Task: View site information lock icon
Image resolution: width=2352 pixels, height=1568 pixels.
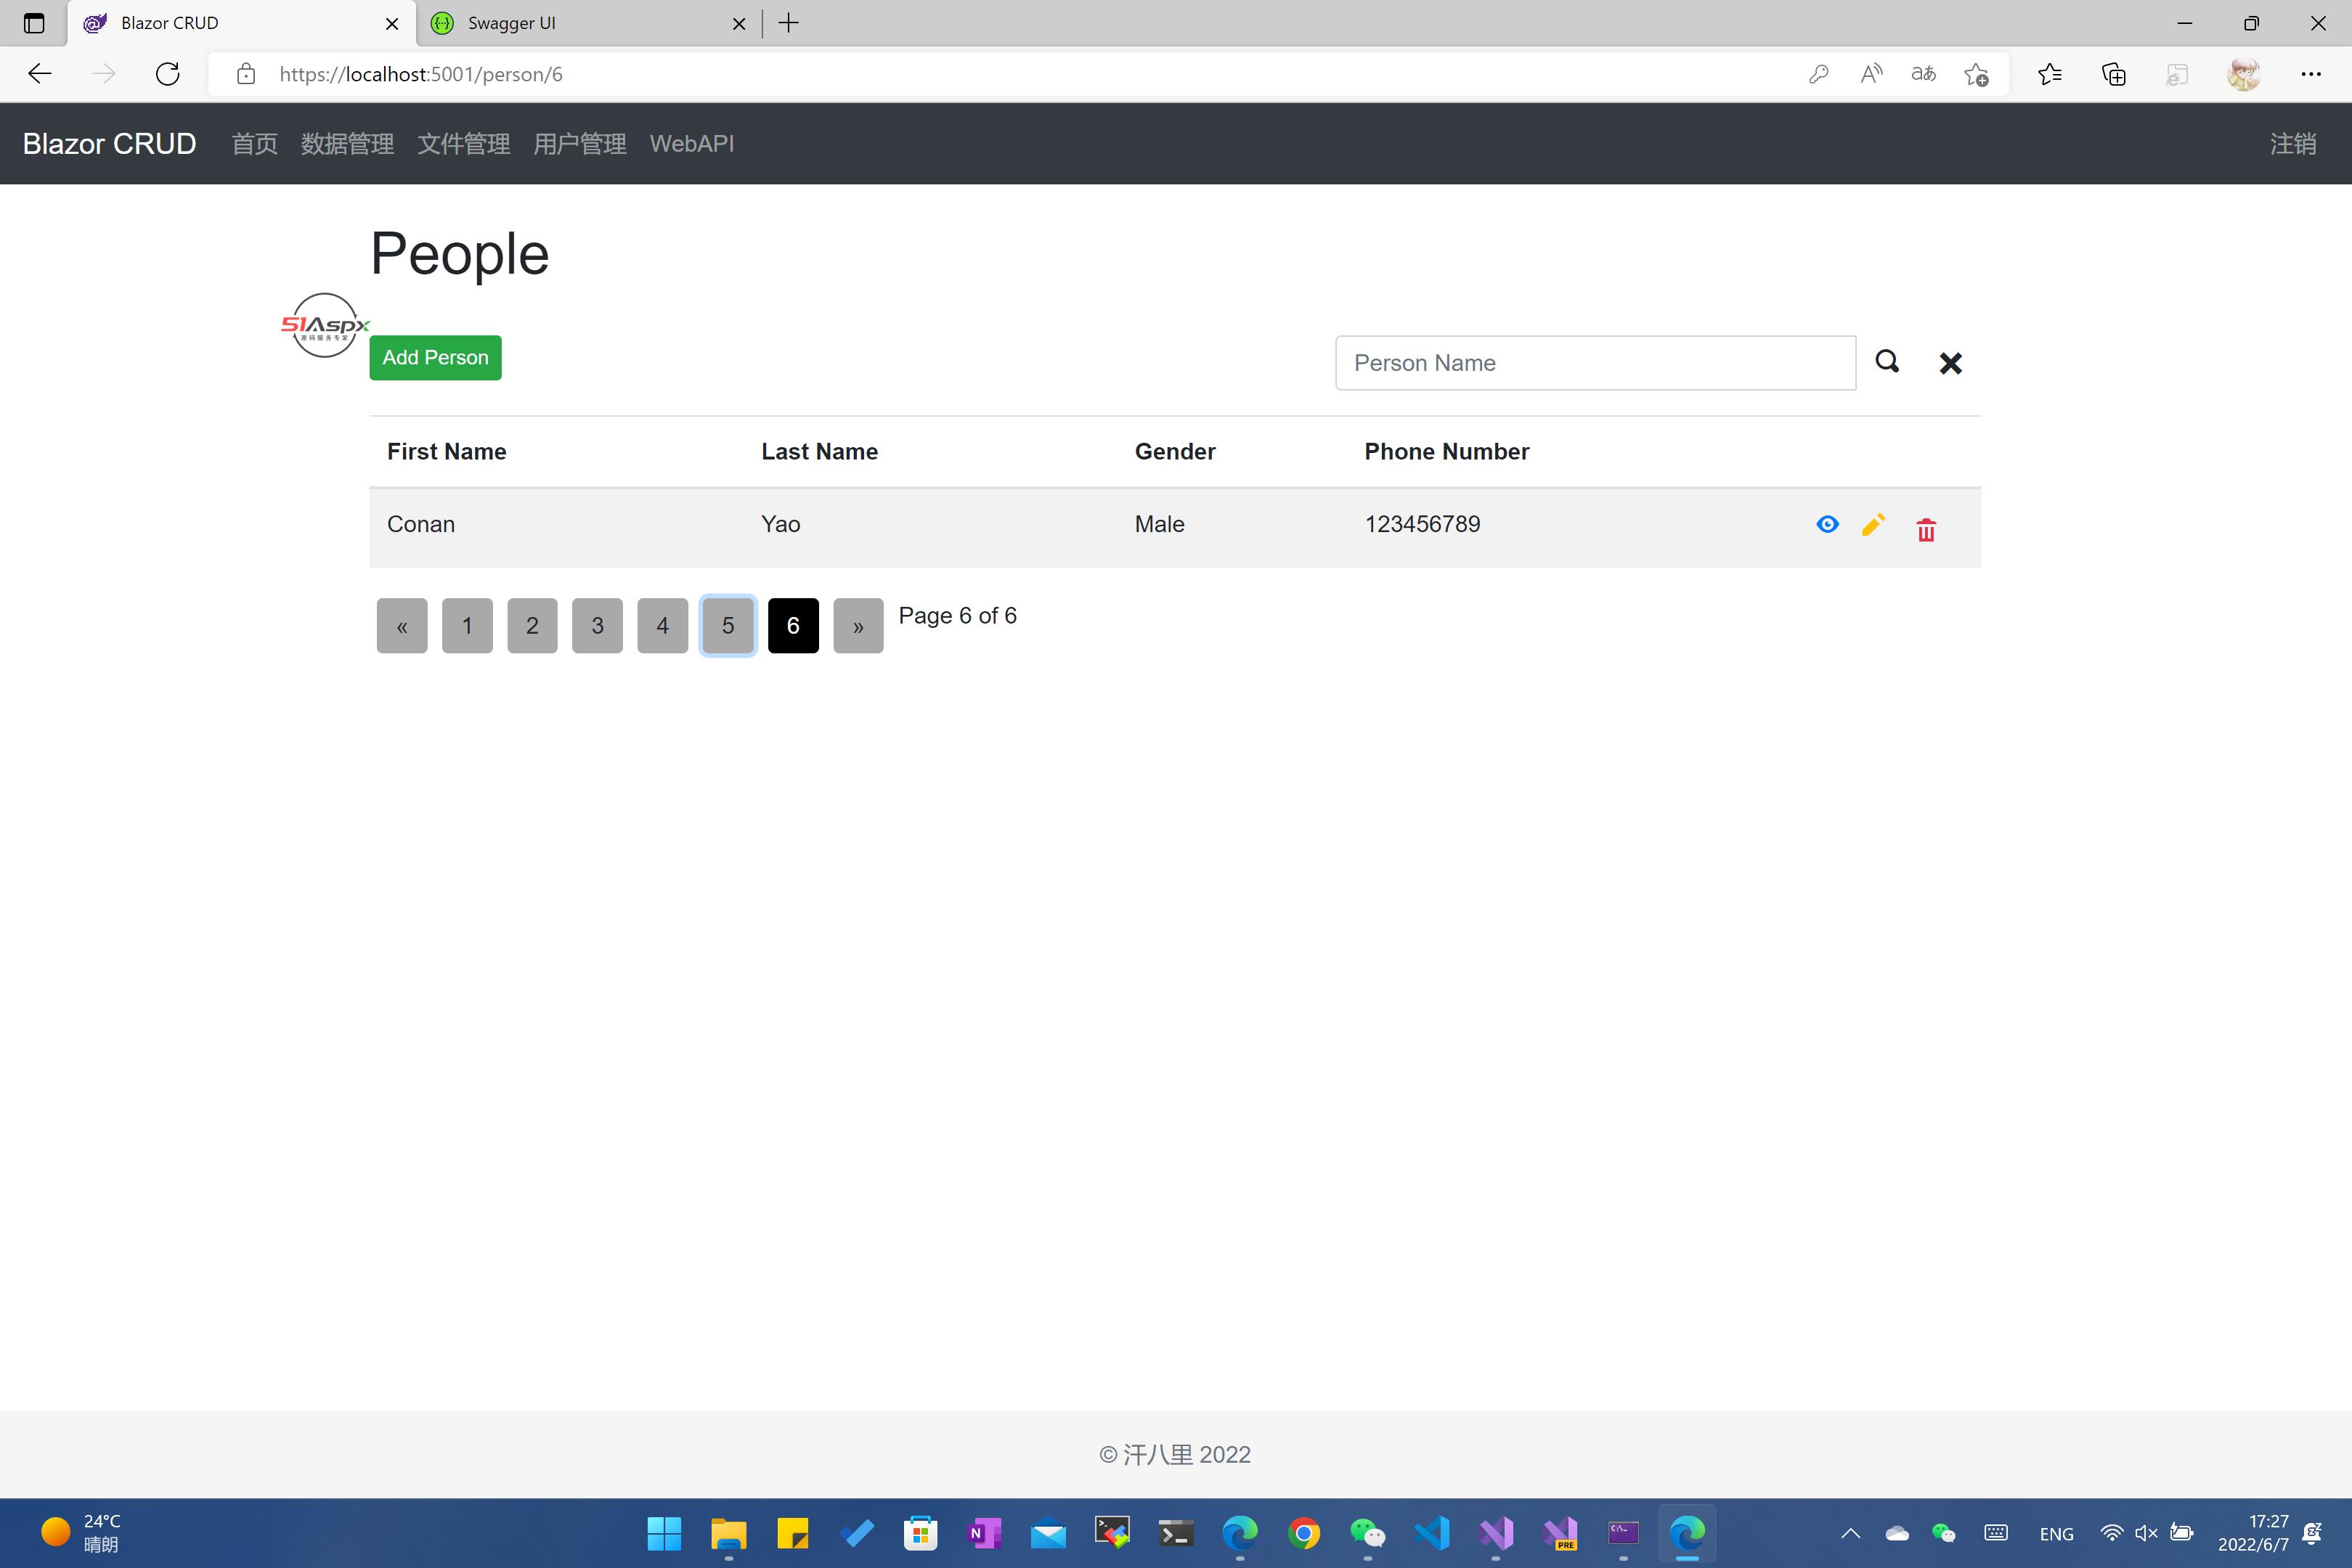Action: (x=246, y=74)
